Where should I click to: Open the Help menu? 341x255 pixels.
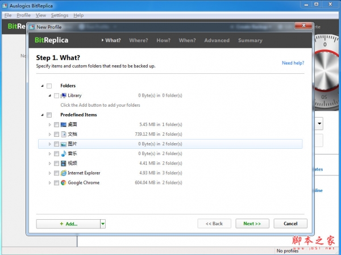(x=78, y=15)
